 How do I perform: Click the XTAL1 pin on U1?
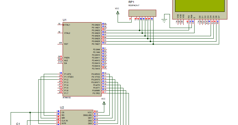pyautogui.click(x=67, y=25)
